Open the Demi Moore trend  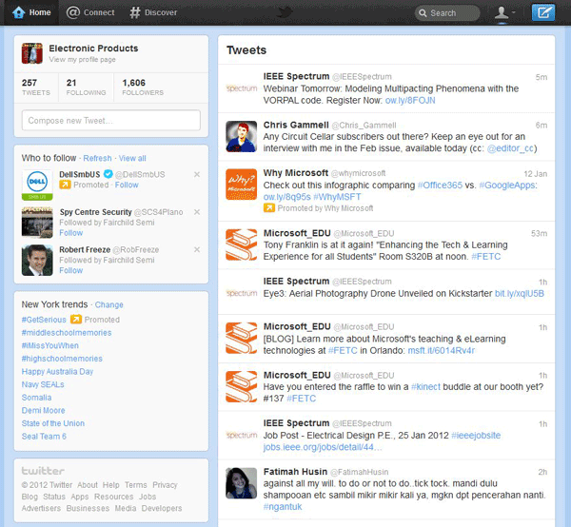[43, 411]
